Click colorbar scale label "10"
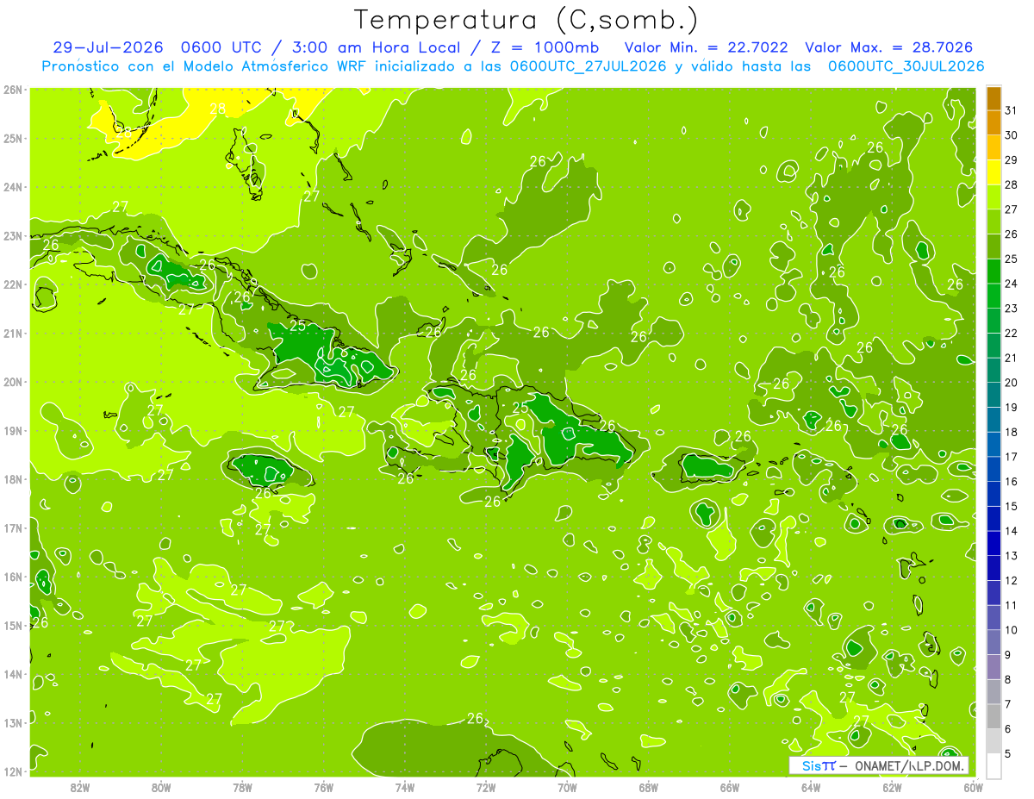1034x799 pixels. point(1011,630)
